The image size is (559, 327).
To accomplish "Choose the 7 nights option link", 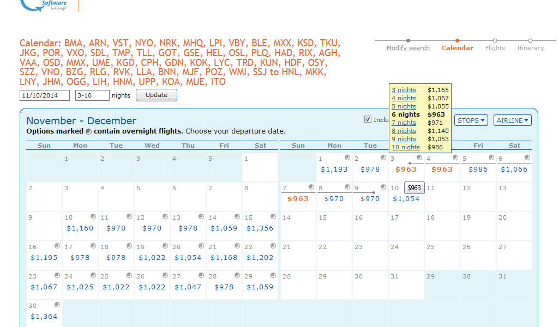I will click(404, 123).
